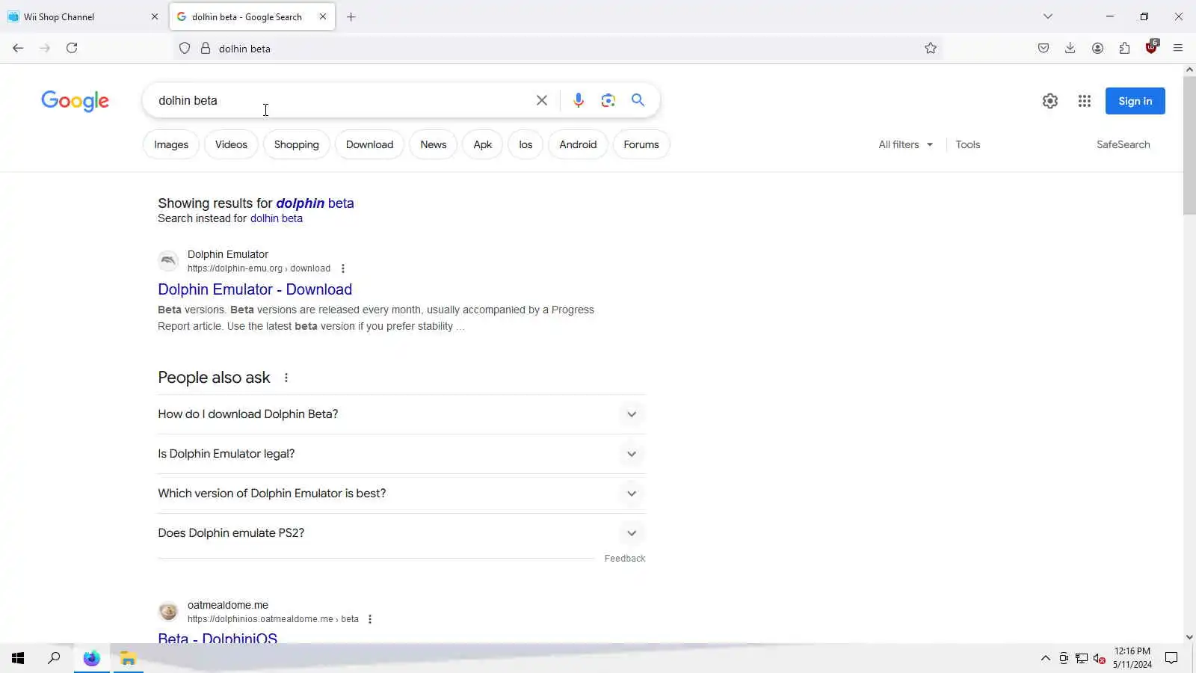Viewport: 1196px width, 673px height.
Task: Start Google voice search microphone
Action: point(578,100)
